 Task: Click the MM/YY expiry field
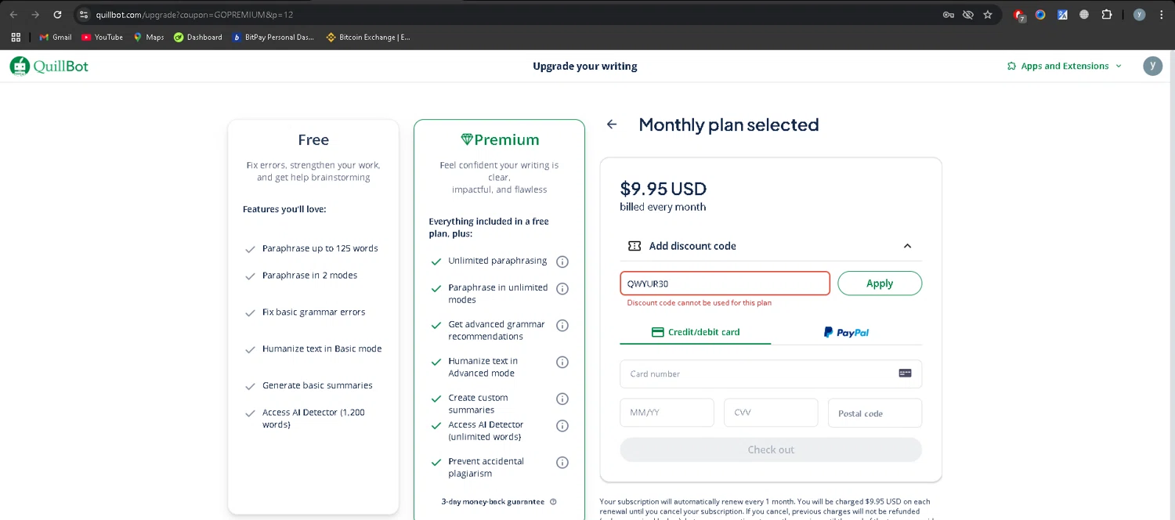667,413
